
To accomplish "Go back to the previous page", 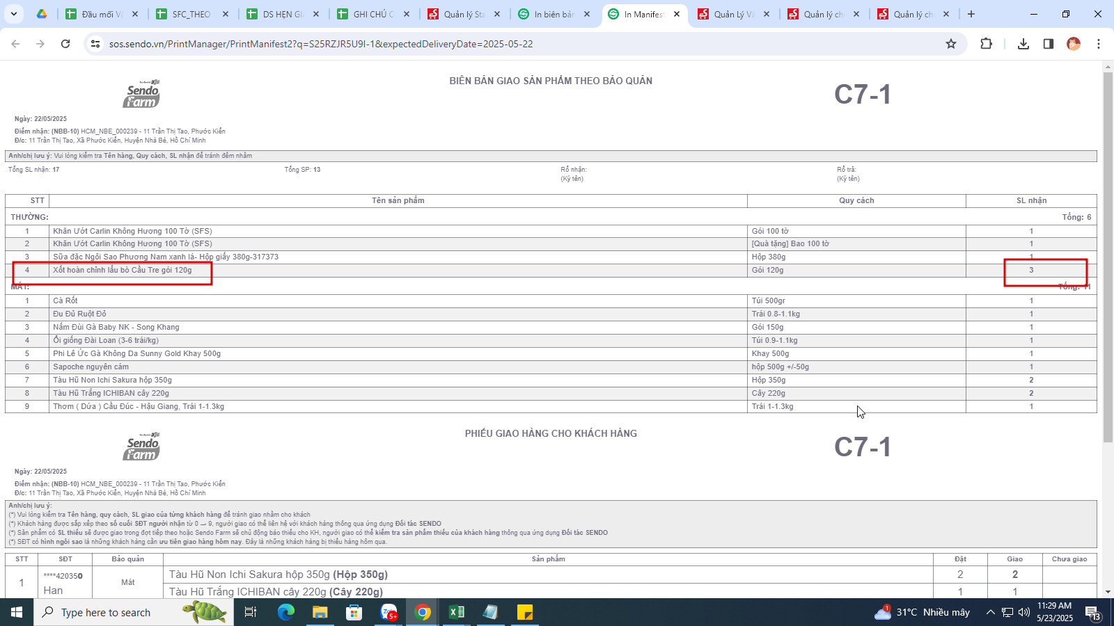I will tap(15, 44).
